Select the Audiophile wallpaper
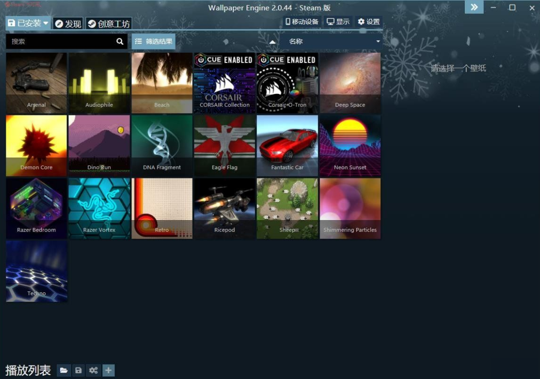The width and height of the screenshot is (540, 379). (x=99, y=83)
